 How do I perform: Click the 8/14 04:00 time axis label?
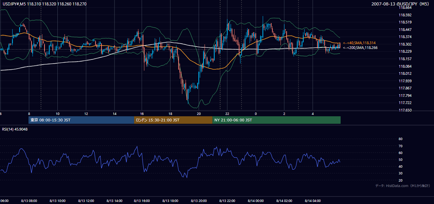[x=312, y=201]
